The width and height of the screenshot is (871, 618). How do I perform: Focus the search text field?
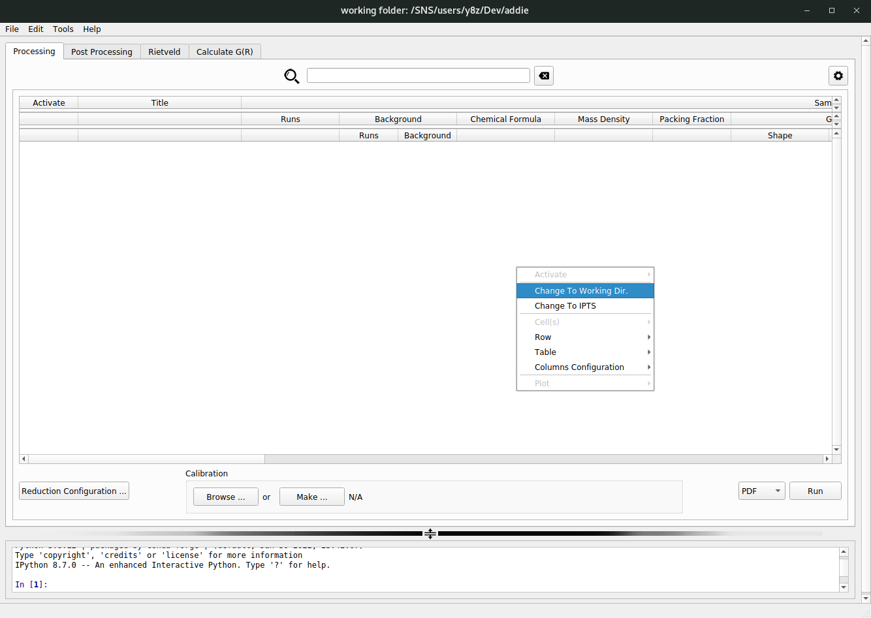[418, 76]
